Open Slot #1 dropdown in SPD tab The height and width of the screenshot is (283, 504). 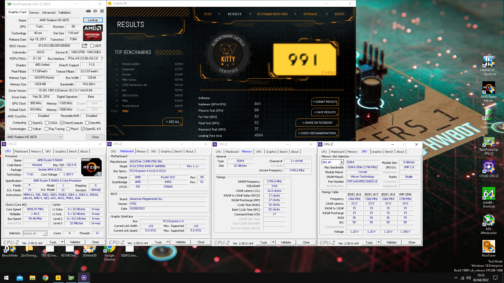coord(333,162)
